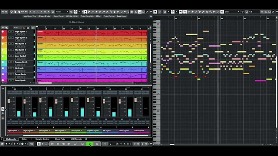Open project toolbar setup gear

click(x=151, y=12)
